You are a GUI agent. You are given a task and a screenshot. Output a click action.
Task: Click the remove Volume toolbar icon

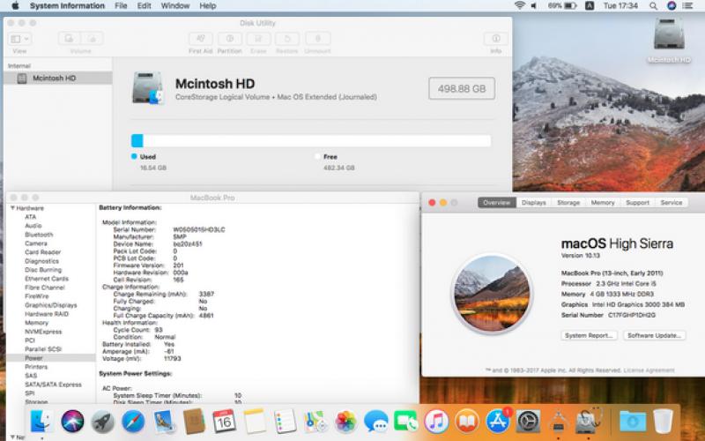(93, 39)
